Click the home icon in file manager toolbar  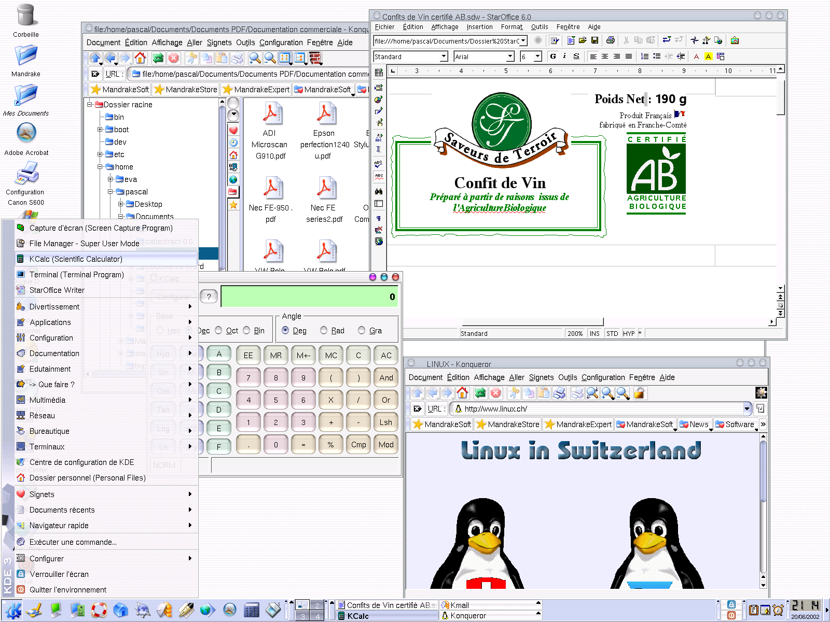pos(140,58)
